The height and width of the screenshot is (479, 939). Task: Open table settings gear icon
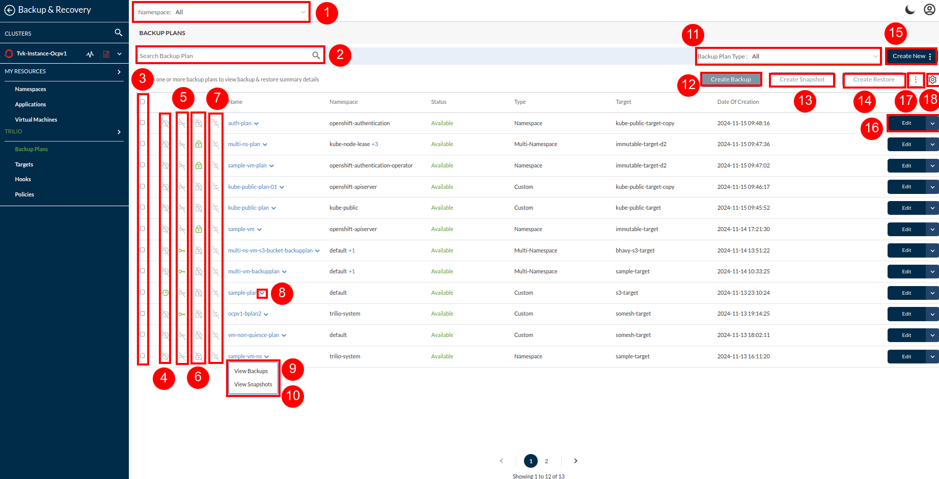click(x=932, y=79)
